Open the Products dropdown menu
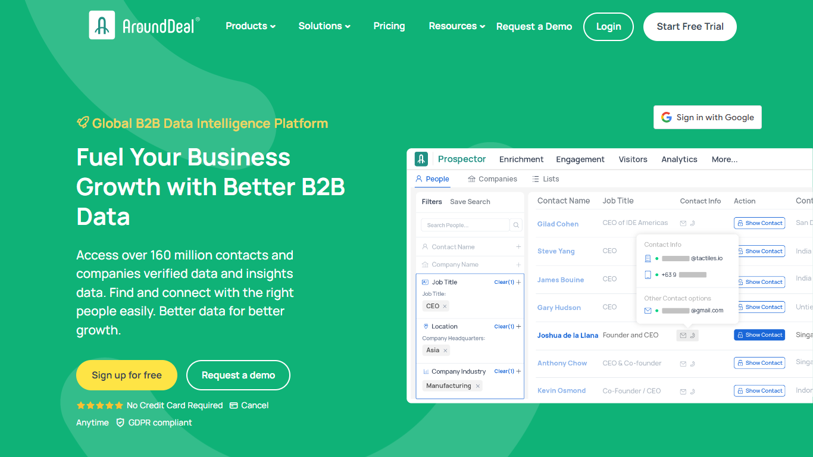The width and height of the screenshot is (813, 457). 251,26
